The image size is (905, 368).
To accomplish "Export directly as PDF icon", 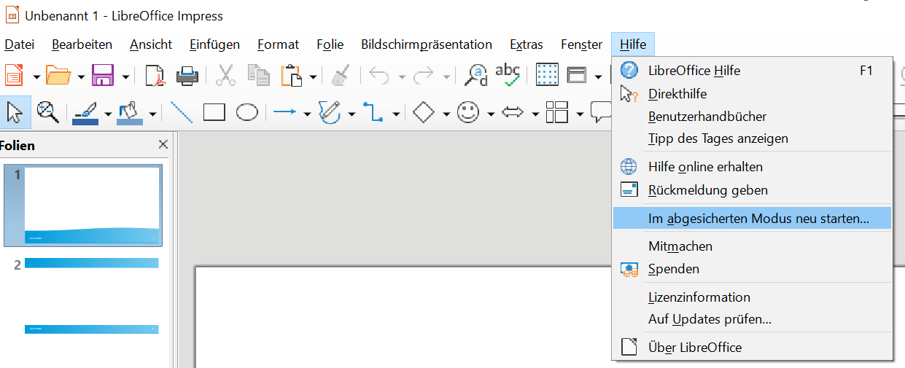I will coord(154,75).
